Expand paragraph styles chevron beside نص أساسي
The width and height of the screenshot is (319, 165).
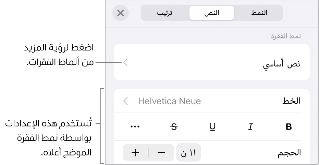pos(125,62)
